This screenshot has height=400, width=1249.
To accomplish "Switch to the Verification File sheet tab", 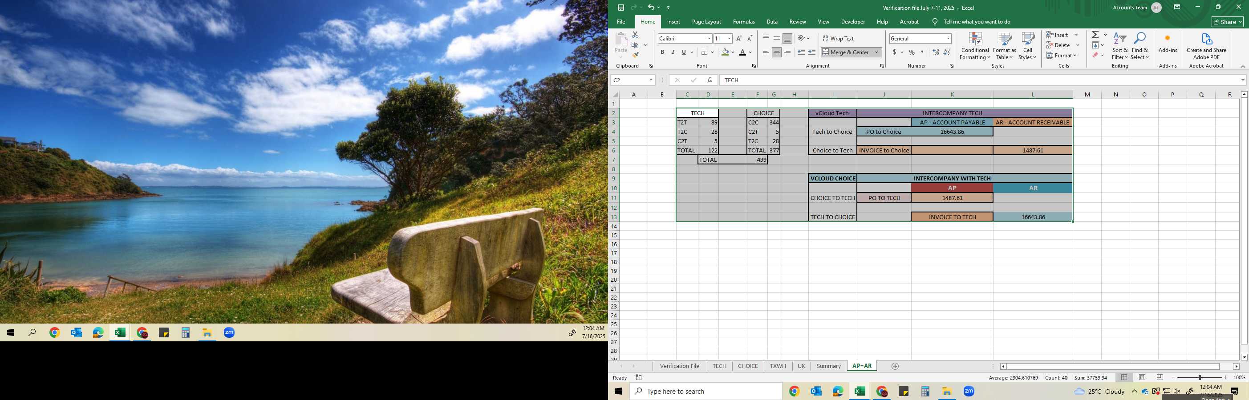I will point(679,366).
